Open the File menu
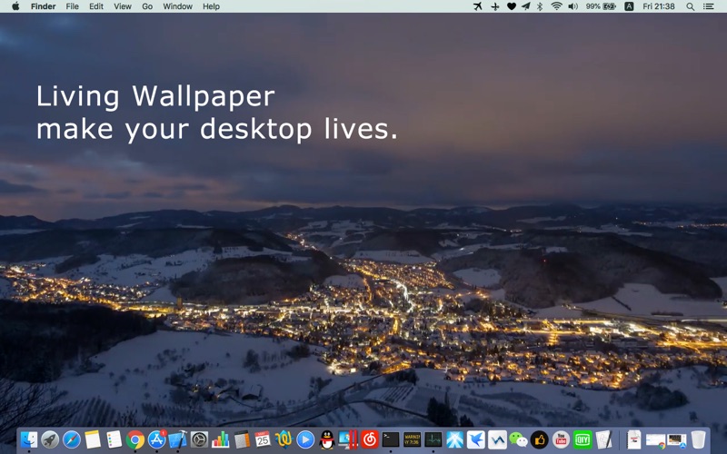Screen dimensions: 727x454 tap(72, 6)
